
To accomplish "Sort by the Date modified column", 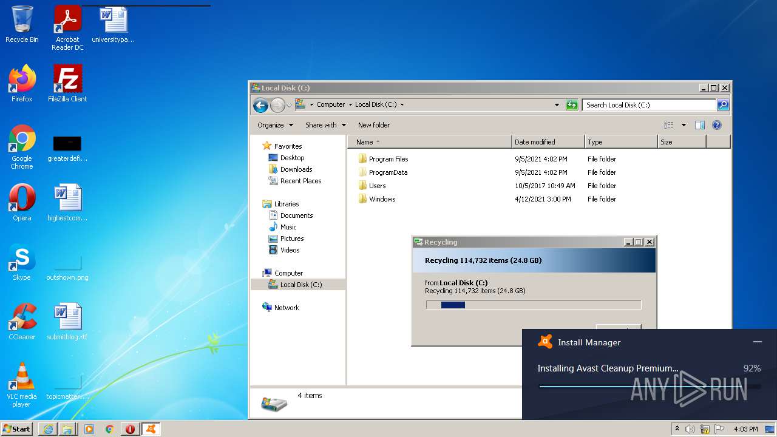I will point(548,142).
